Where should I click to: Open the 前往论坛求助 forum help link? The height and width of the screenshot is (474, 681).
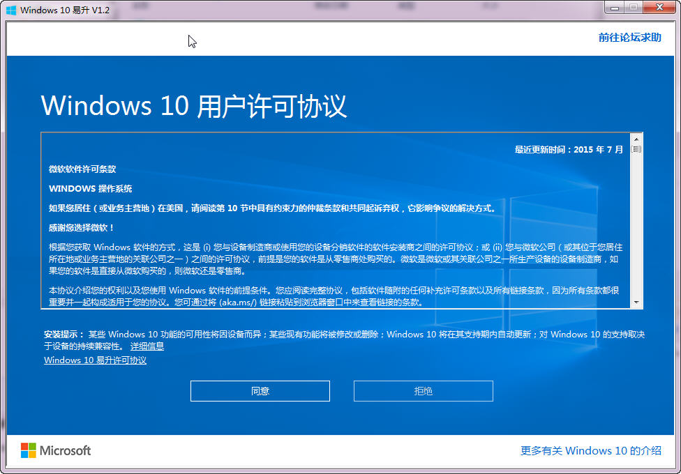[x=630, y=38]
